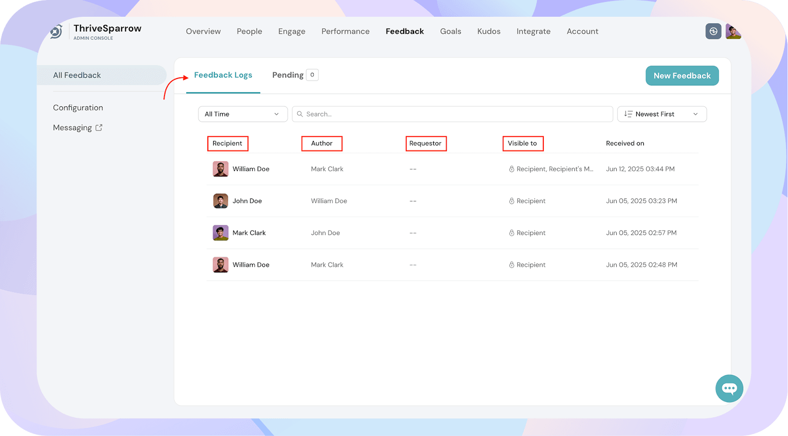The width and height of the screenshot is (788, 436).
Task: Go to the Overview menu
Action: (x=203, y=32)
